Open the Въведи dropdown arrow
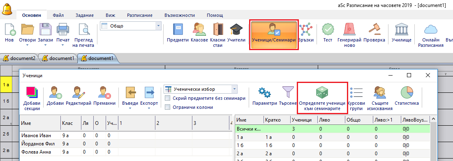 tap(130, 108)
